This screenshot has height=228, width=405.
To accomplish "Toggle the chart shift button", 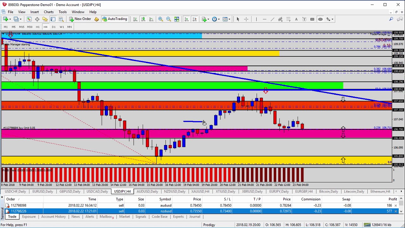I will pos(194,19).
